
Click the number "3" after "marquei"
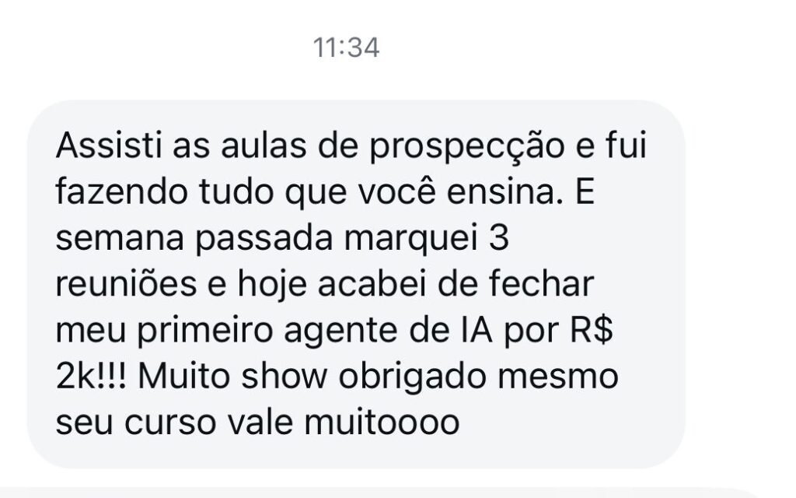[x=498, y=238]
